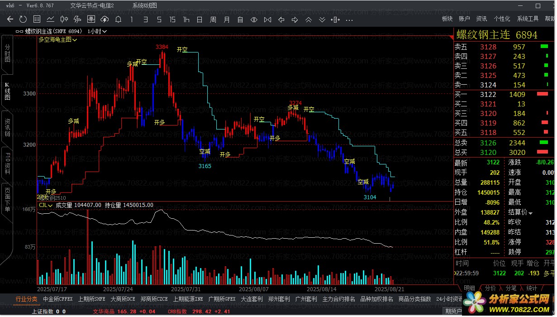Click the double down chevron icon
Viewport: 557px width, 317px height.
tap(322, 19)
